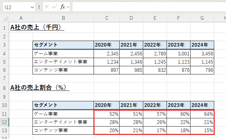Click the three-dot handle beside the Name Box
226x139 pixels.
39,7
